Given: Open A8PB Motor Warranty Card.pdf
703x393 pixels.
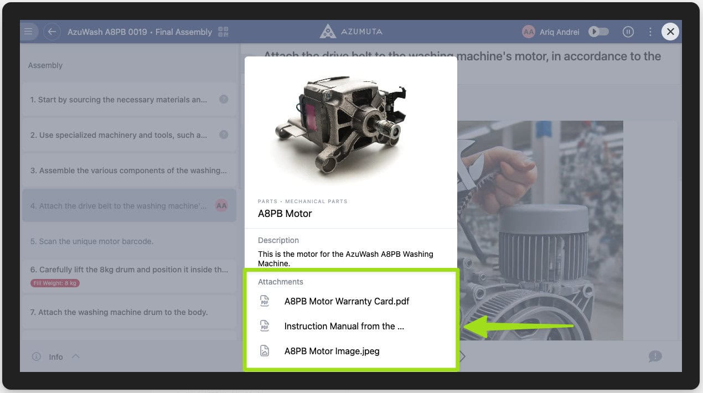Looking at the screenshot, I should coord(347,301).
